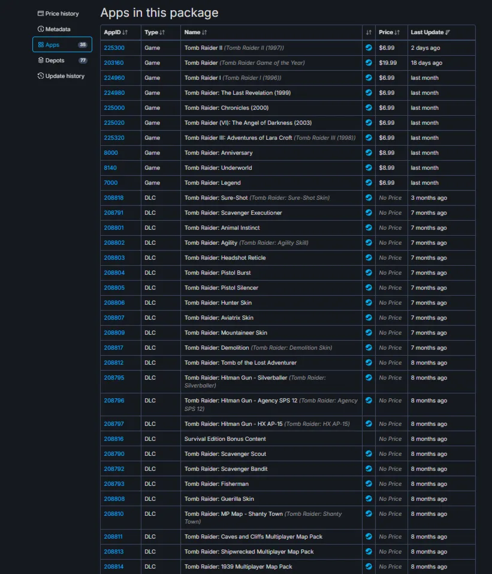This screenshot has height=574, width=492.
Task: Open Steam icon beside Tomb Raider: Anniversary
Action: (369, 153)
